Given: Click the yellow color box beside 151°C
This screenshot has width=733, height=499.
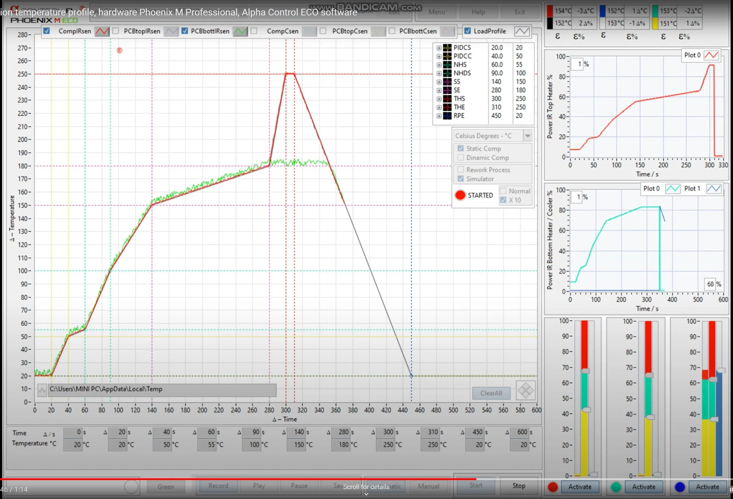Looking at the screenshot, I should point(655,23).
